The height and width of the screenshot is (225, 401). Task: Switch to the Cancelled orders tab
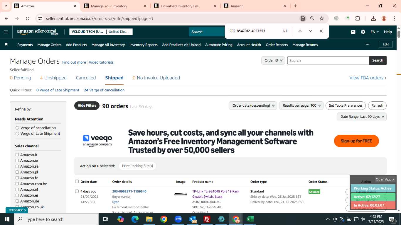86,78
